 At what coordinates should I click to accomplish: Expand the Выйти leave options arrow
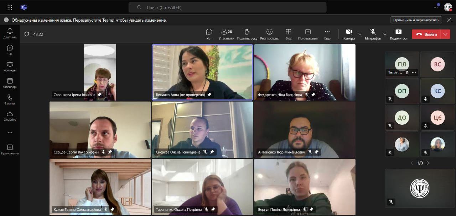click(x=446, y=34)
